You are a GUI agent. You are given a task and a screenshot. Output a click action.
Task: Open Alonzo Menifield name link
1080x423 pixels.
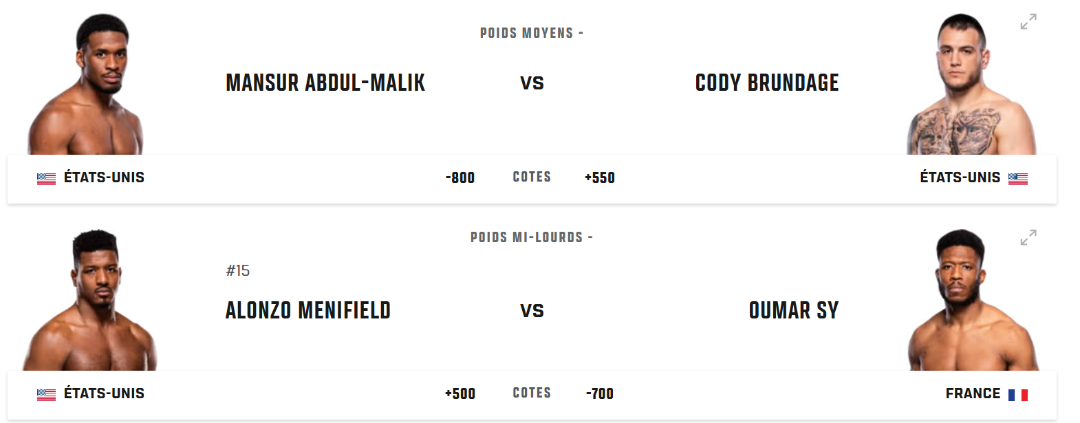pyautogui.click(x=308, y=311)
